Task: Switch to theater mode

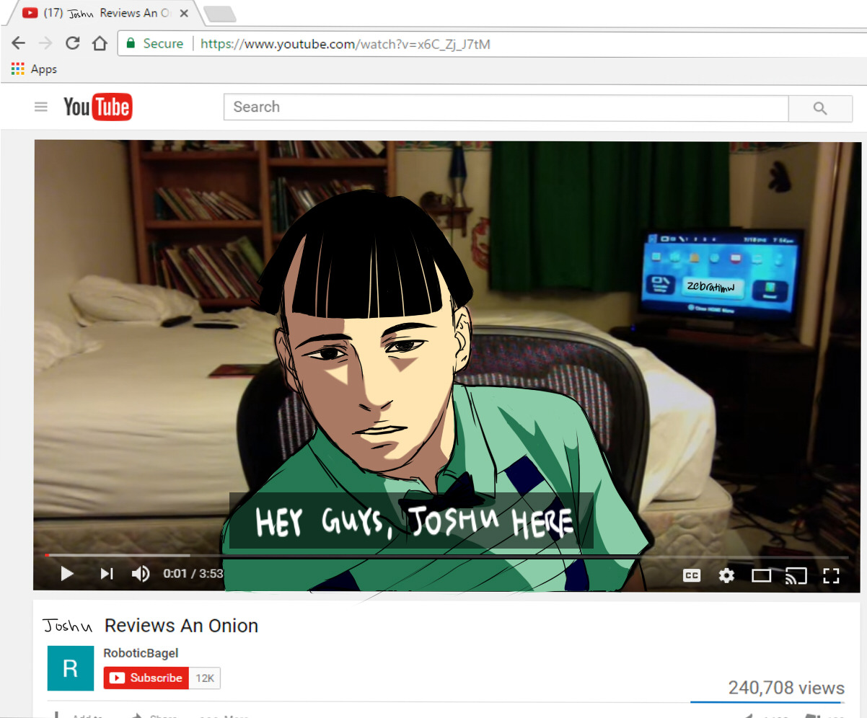Action: pos(762,575)
